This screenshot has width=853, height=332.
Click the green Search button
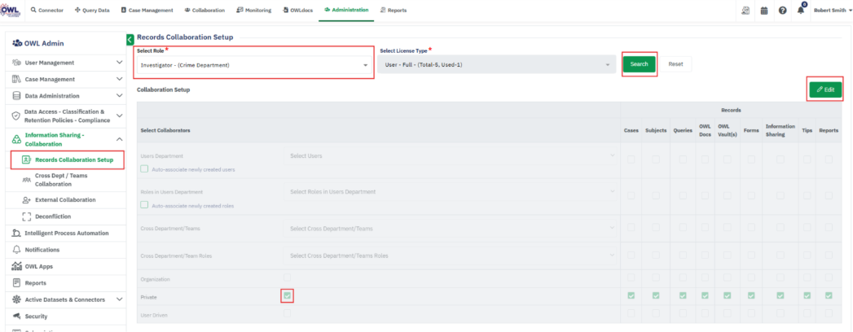point(639,63)
